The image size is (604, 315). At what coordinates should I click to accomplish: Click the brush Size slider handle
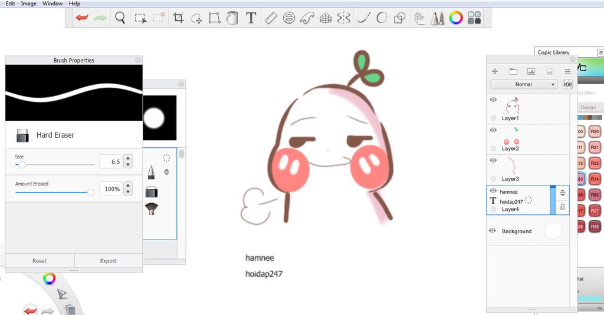pos(22,165)
